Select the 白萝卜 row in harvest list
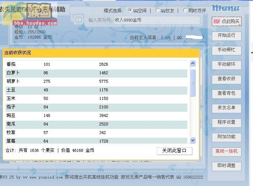Image resolution: width=253 pixels, height=186 pixels. click(96, 73)
